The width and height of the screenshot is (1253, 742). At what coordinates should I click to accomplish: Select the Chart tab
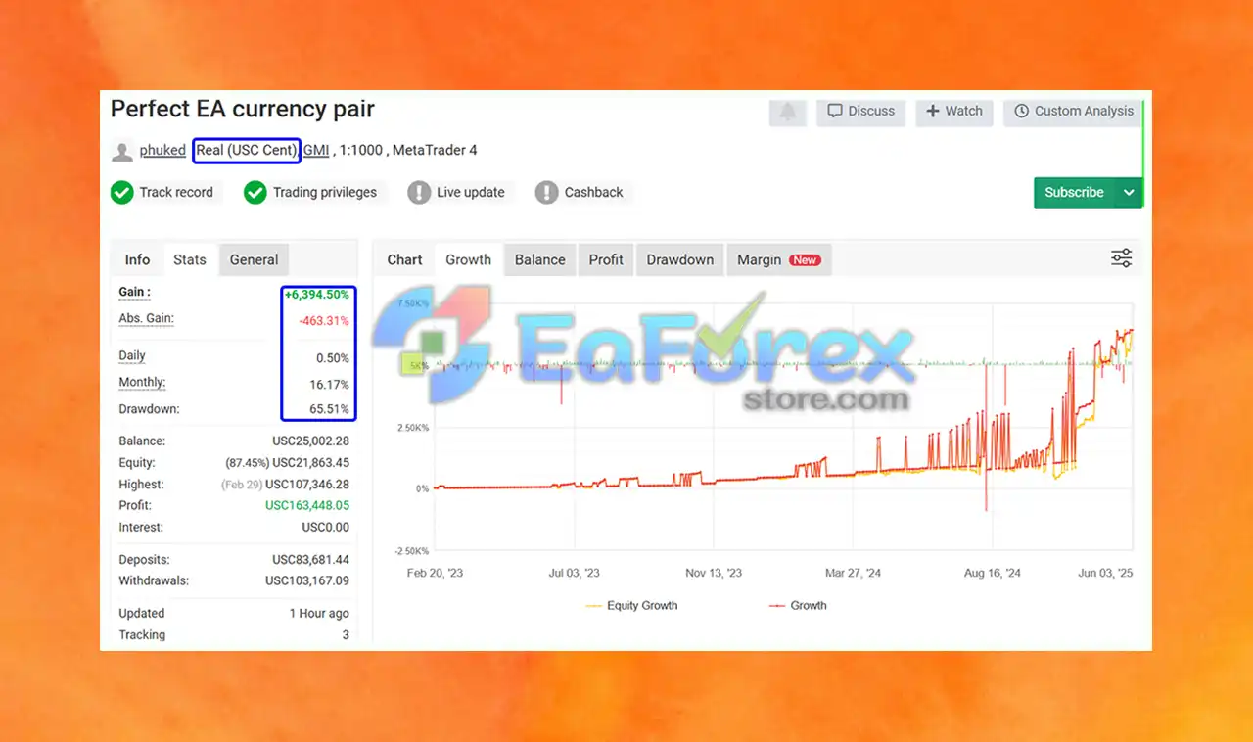[x=404, y=259]
